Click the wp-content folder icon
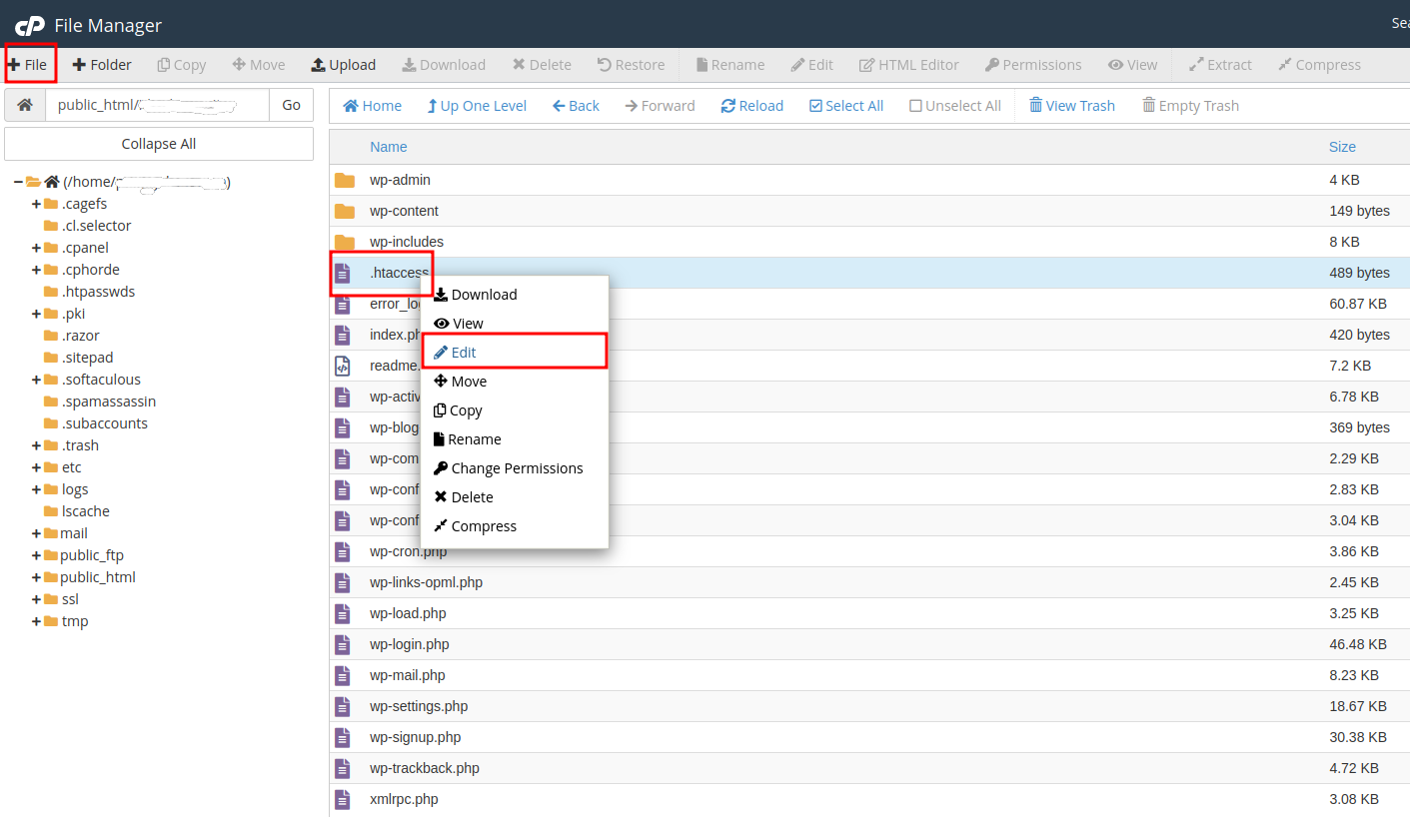Image resolution: width=1410 pixels, height=817 pixels. point(345,211)
